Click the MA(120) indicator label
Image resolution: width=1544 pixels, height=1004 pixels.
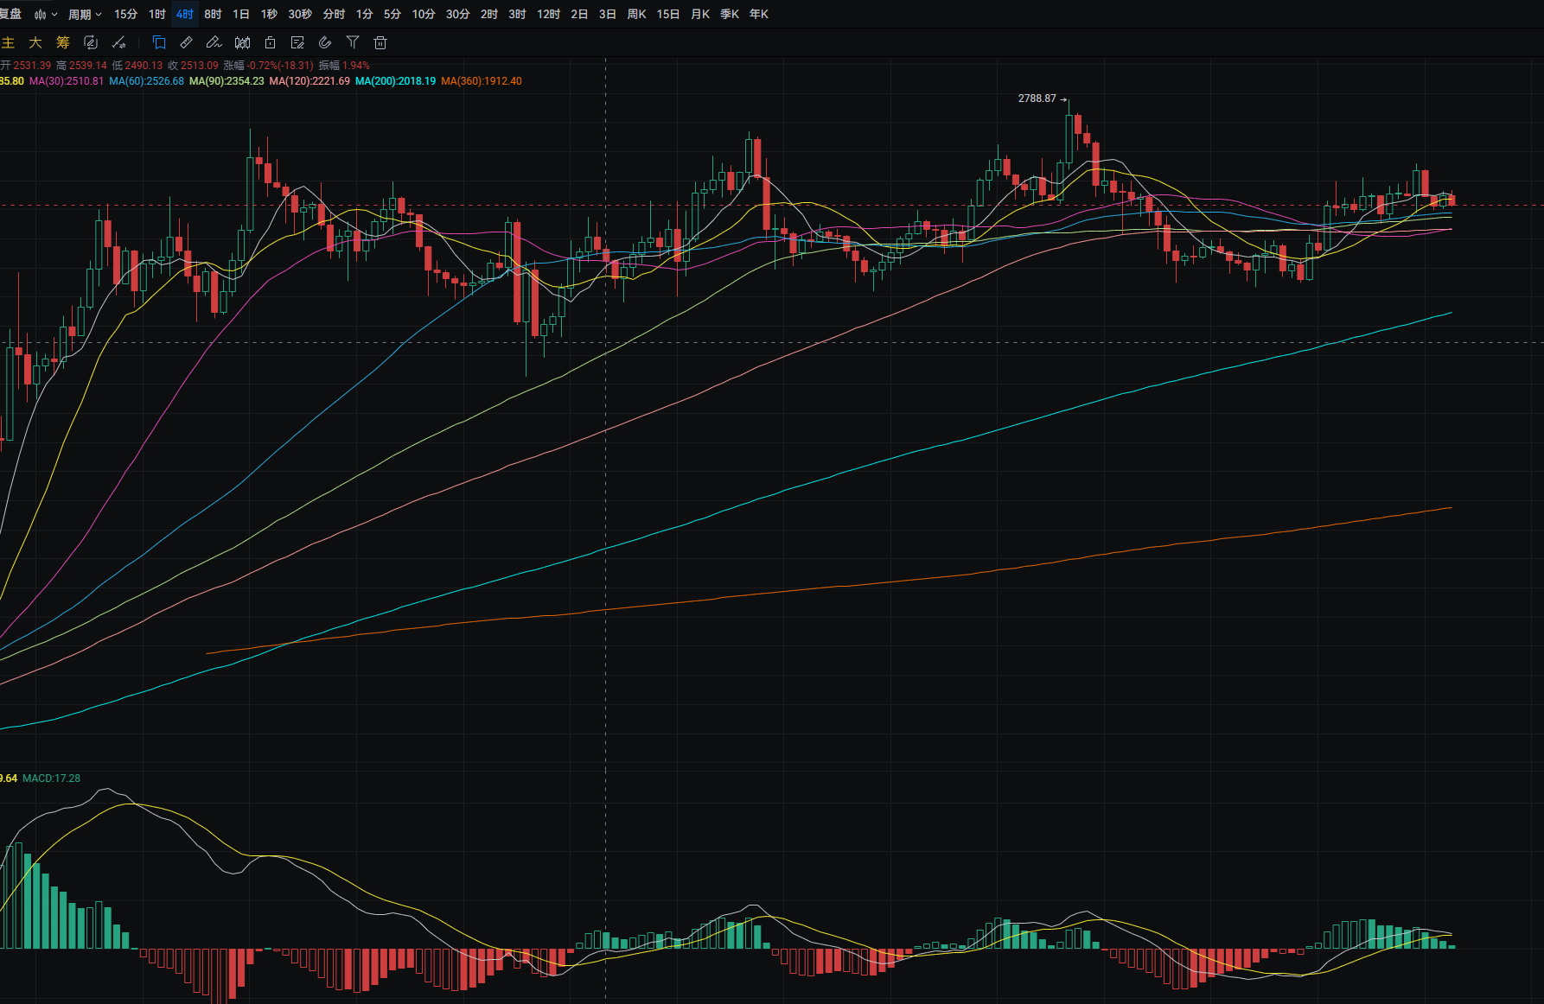(x=309, y=81)
